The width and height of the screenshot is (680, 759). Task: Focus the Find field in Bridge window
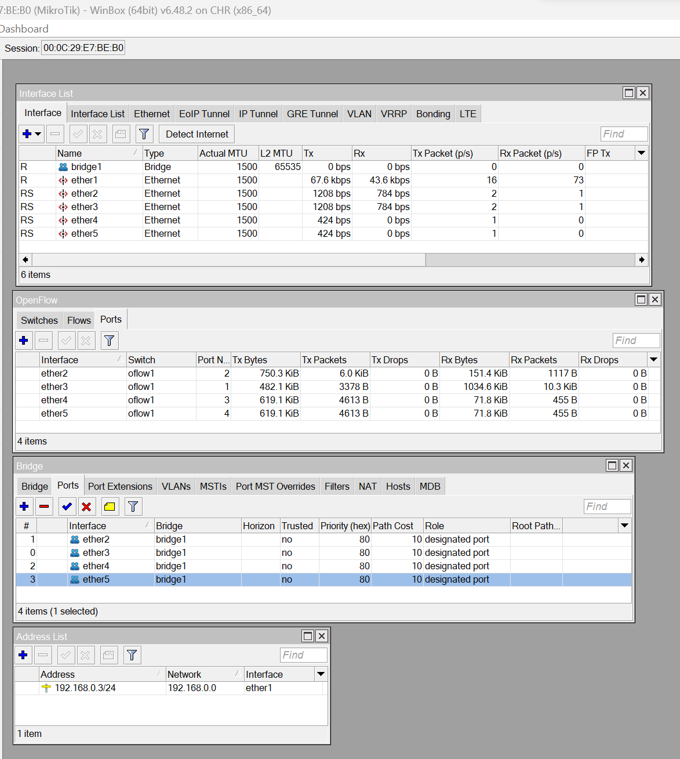click(x=608, y=507)
